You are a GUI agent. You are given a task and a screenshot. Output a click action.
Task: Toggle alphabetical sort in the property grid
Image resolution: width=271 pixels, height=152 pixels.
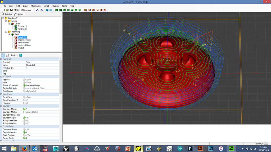(x=7, y=55)
